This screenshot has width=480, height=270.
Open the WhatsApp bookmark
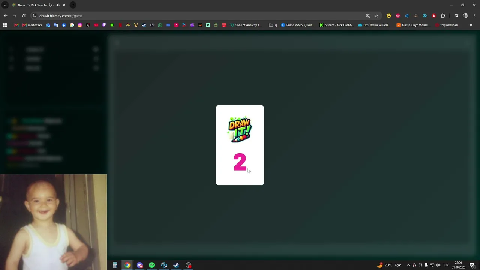coord(160,25)
